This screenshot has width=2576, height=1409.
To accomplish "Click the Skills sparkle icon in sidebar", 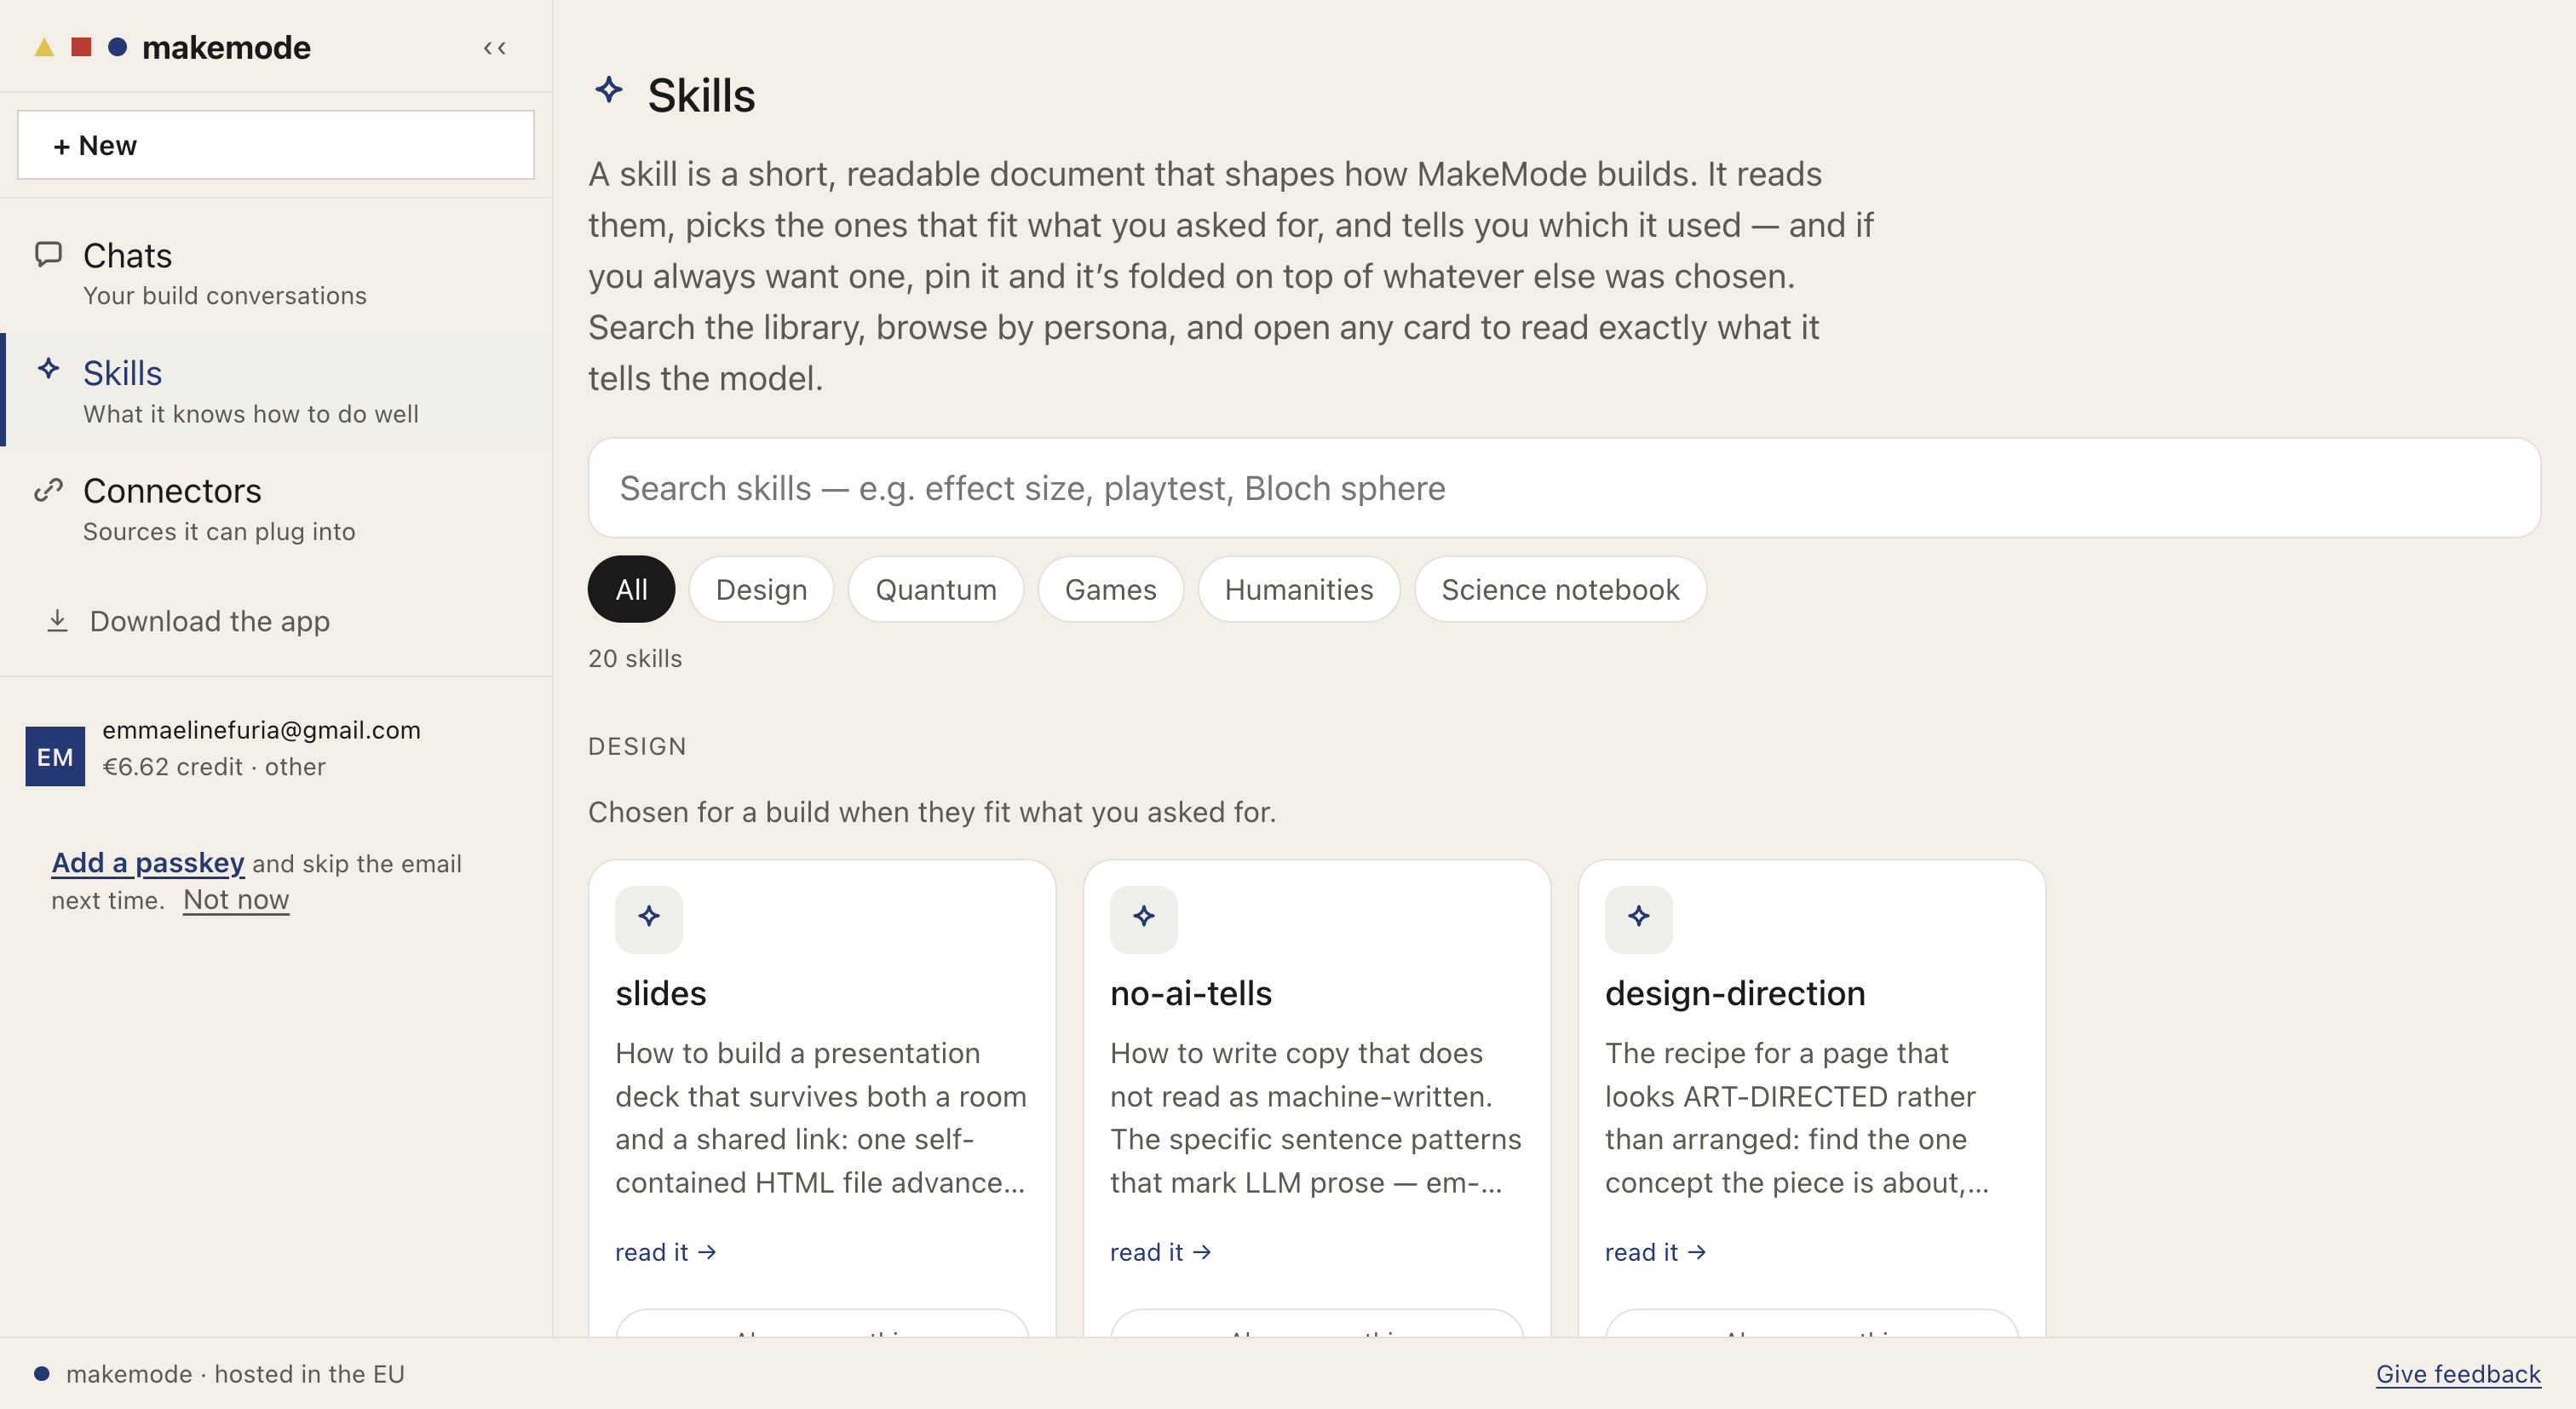I will click(x=48, y=369).
